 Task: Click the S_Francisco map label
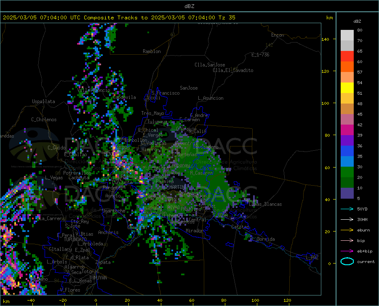(165, 93)
